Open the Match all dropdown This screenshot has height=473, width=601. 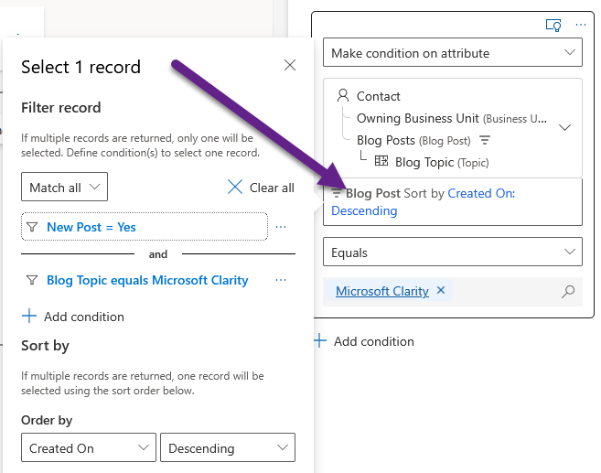pyautogui.click(x=64, y=188)
